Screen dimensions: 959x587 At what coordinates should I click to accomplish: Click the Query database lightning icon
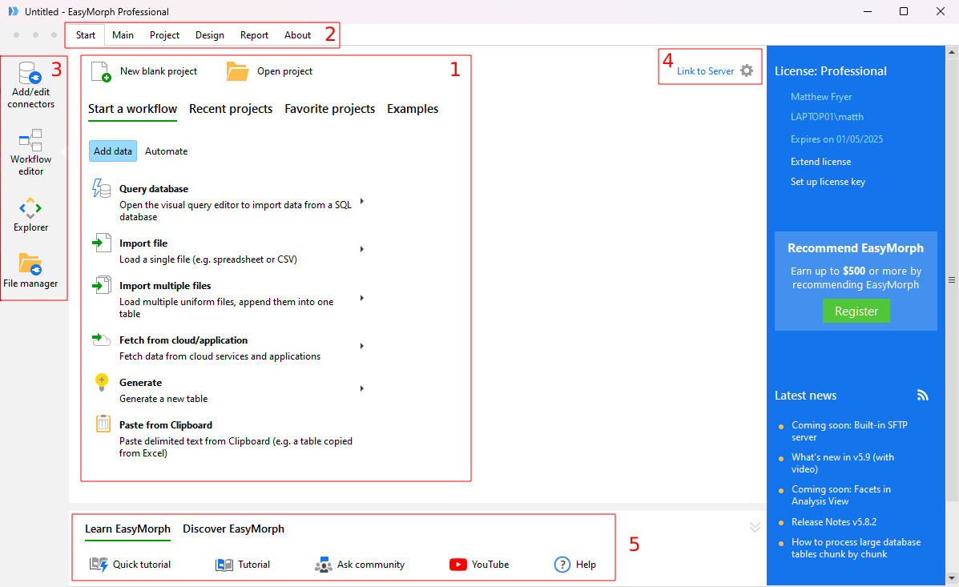click(x=101, y=187)
